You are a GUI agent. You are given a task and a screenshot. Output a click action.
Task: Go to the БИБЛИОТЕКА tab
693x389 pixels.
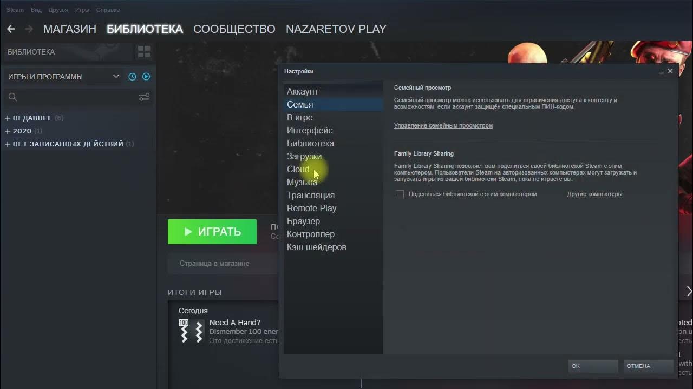pyautogui.click(x=145, y=29)
